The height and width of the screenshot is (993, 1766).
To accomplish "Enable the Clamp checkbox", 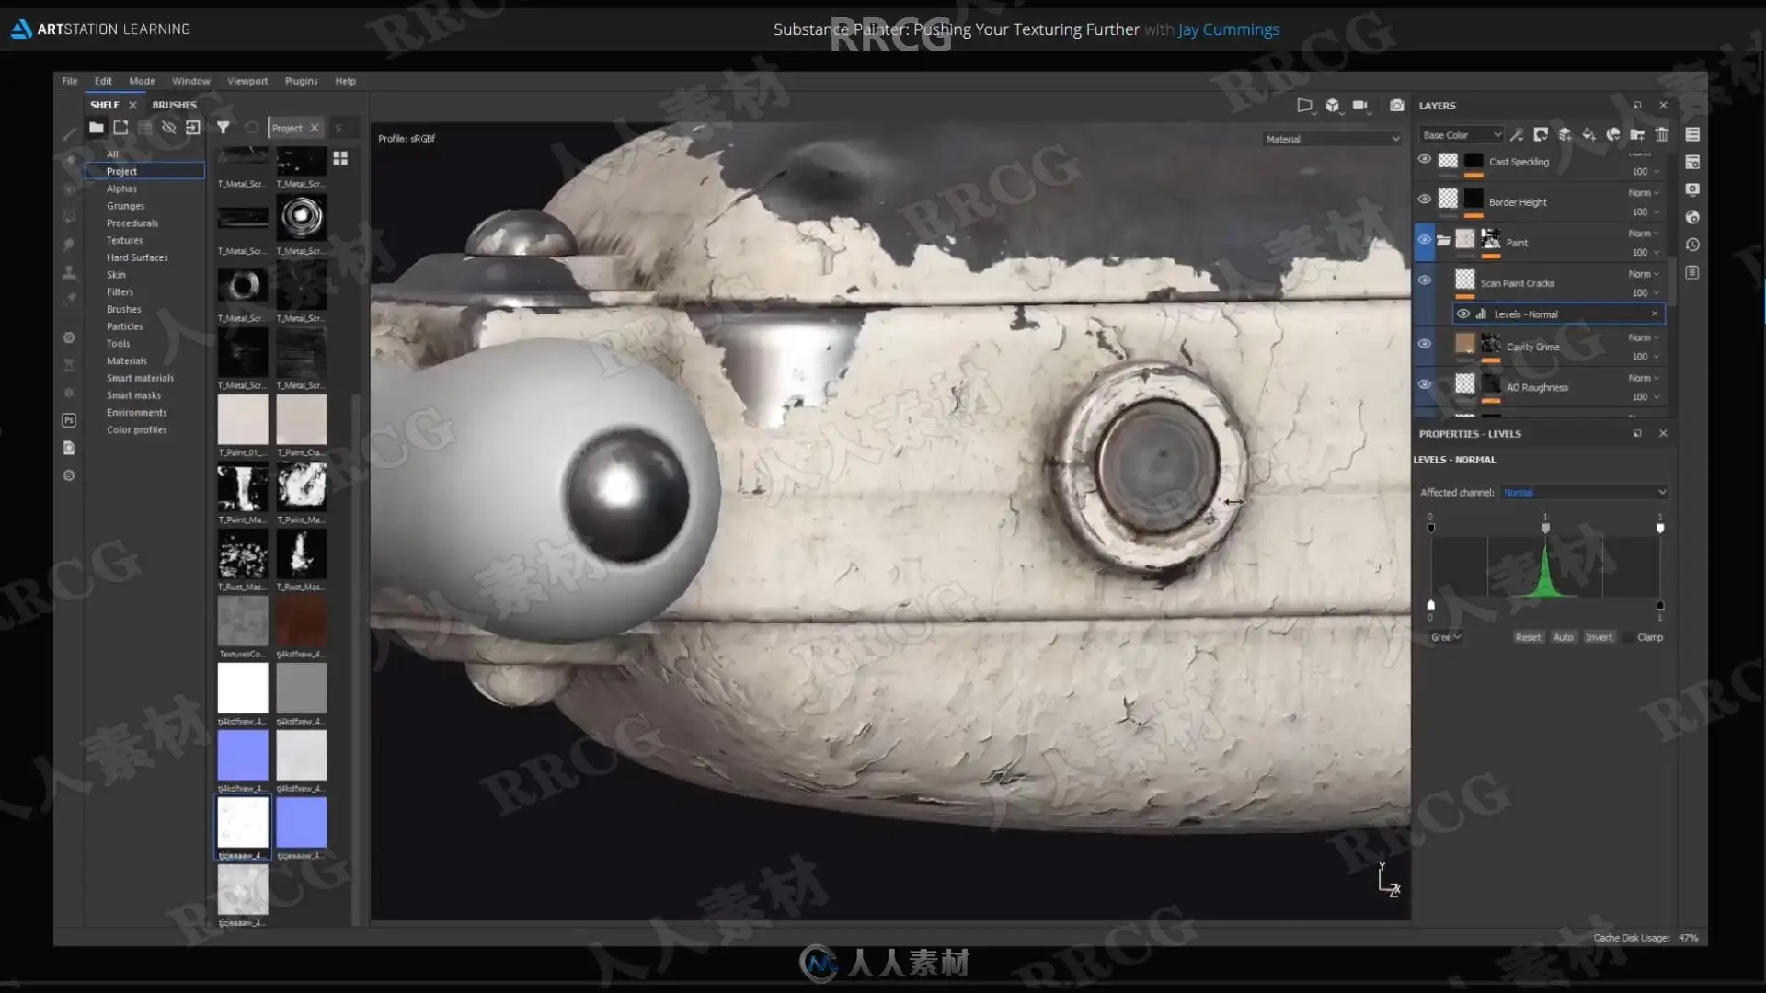I will 1630,637.
